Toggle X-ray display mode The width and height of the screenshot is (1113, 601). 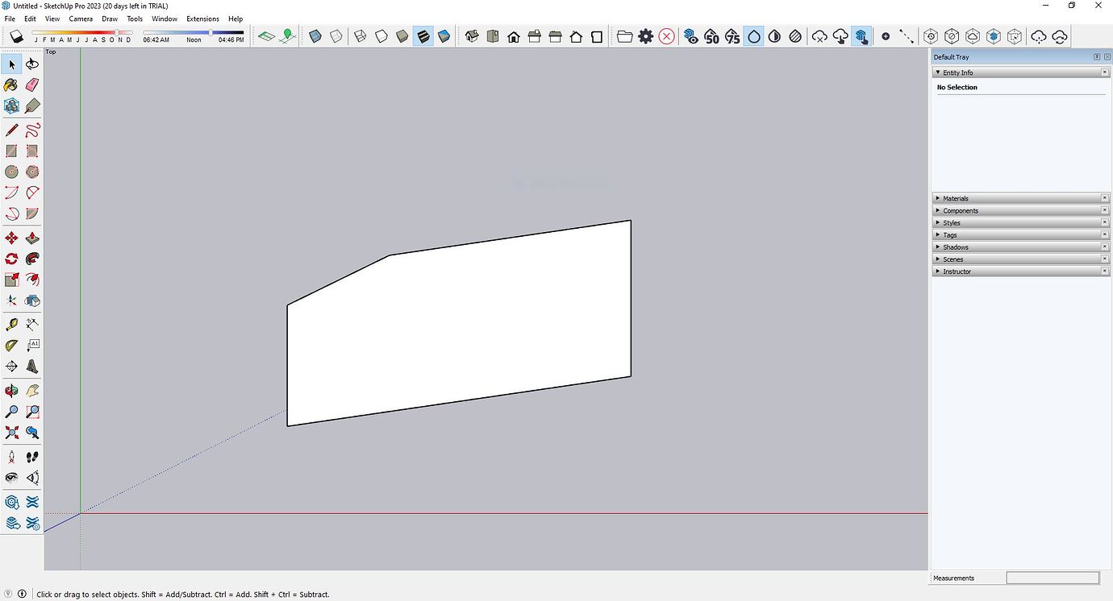(x=315, y=35)
